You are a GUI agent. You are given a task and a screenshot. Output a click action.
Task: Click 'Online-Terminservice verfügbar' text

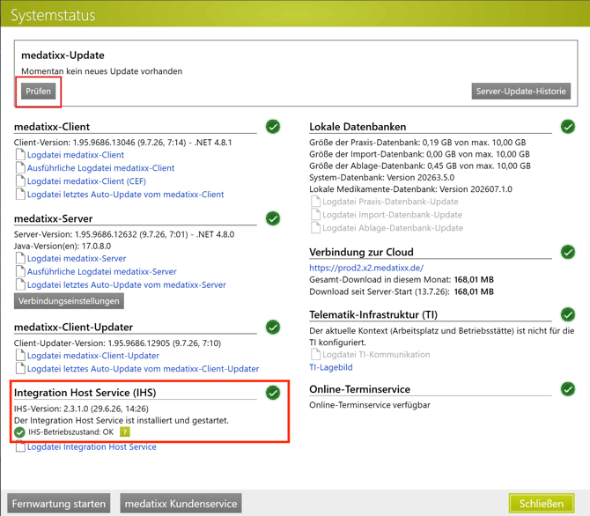[x=370, y=405]
